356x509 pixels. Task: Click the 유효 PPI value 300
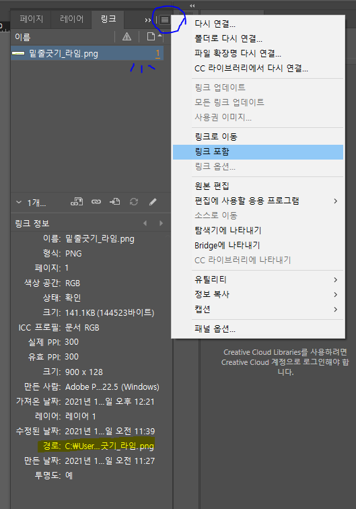[72, 357]
